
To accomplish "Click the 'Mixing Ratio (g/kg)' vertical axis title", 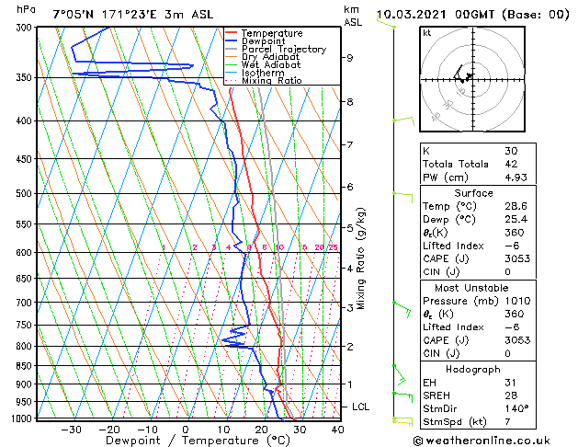I will point(360,258).
